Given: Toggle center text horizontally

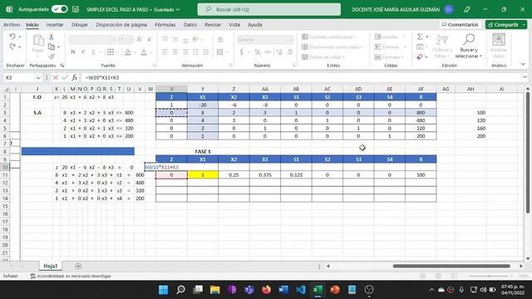Looking at the screenshot, I should (175, 51).
